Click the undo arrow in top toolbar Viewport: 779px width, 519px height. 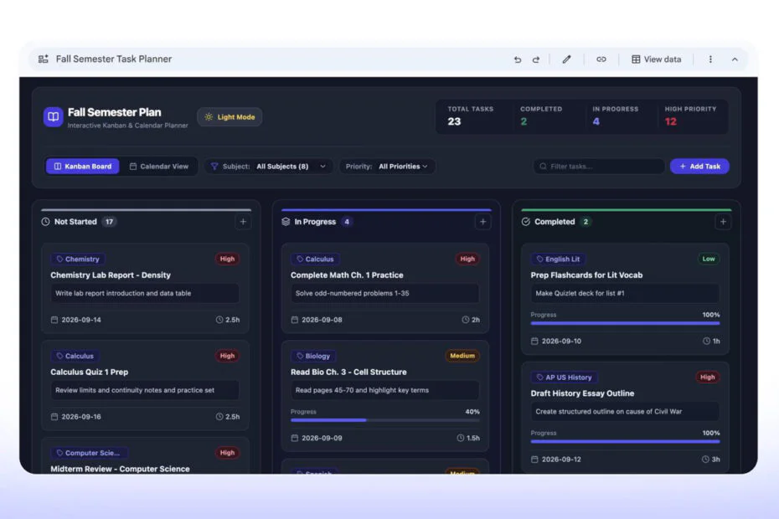tap(517, 59)
